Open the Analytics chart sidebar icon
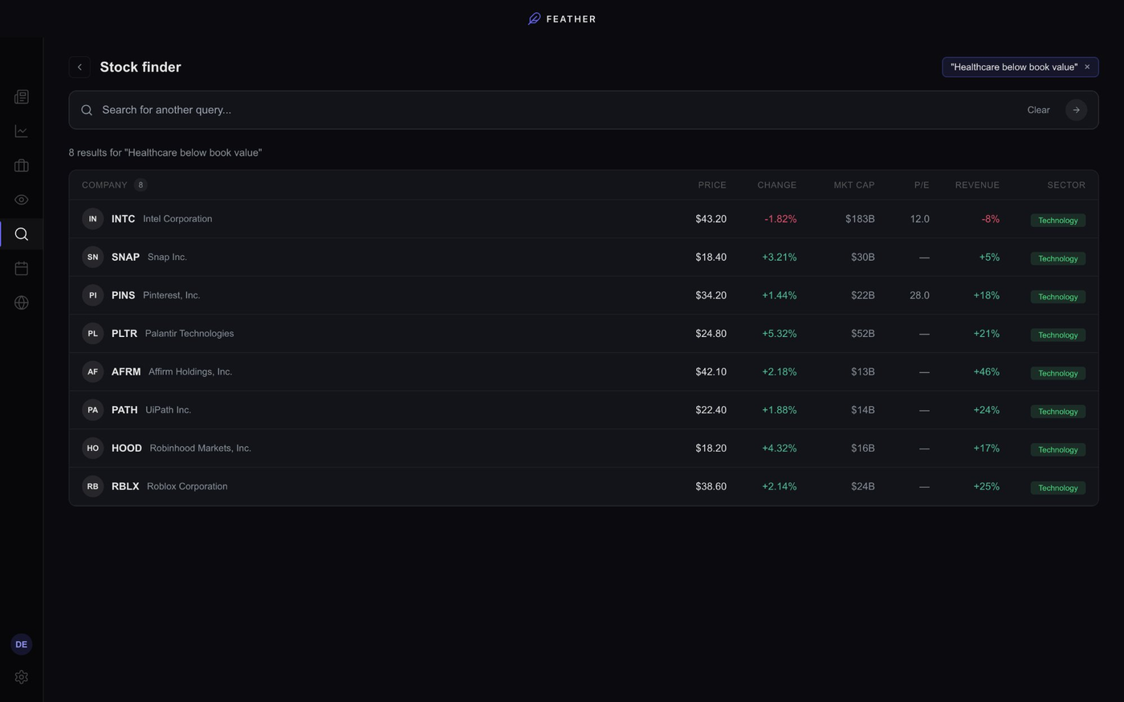Image resolution: width=1124 pixels, height=702 pixels. point(21,130)
